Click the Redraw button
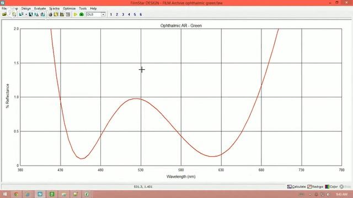353x198 pixels. click(315, 186)
